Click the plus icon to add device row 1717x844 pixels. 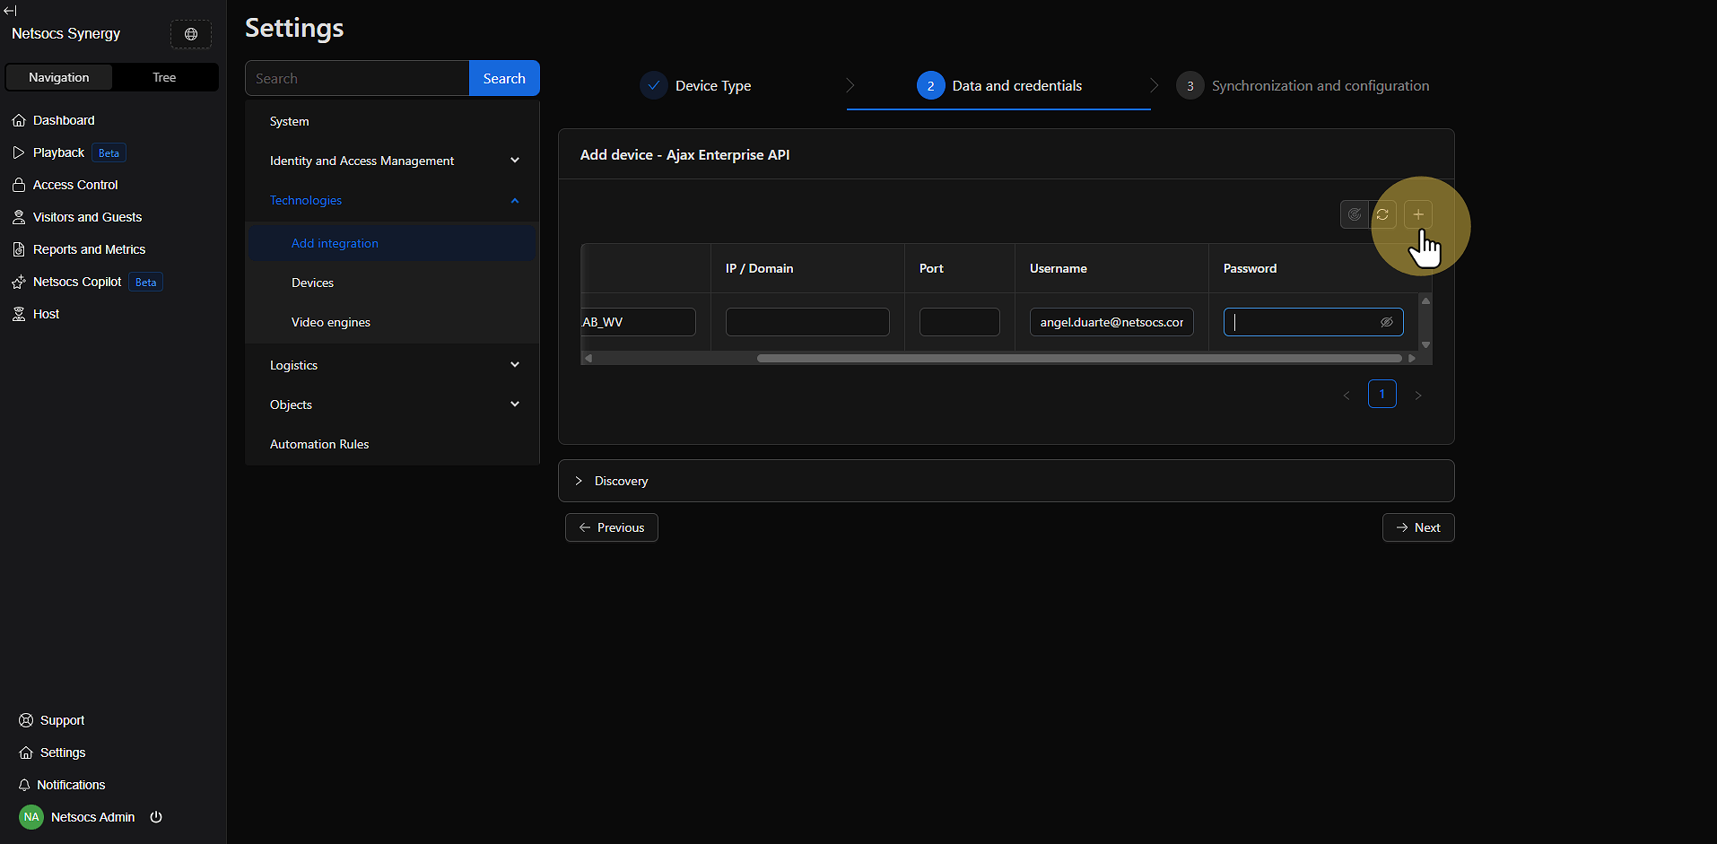click(1417, 214)
